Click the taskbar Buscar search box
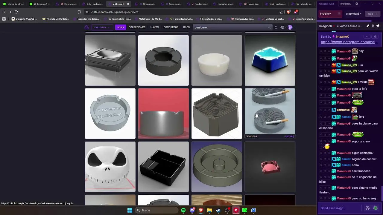This screenshot has width=383, height=215. click(x=156, y=210)
